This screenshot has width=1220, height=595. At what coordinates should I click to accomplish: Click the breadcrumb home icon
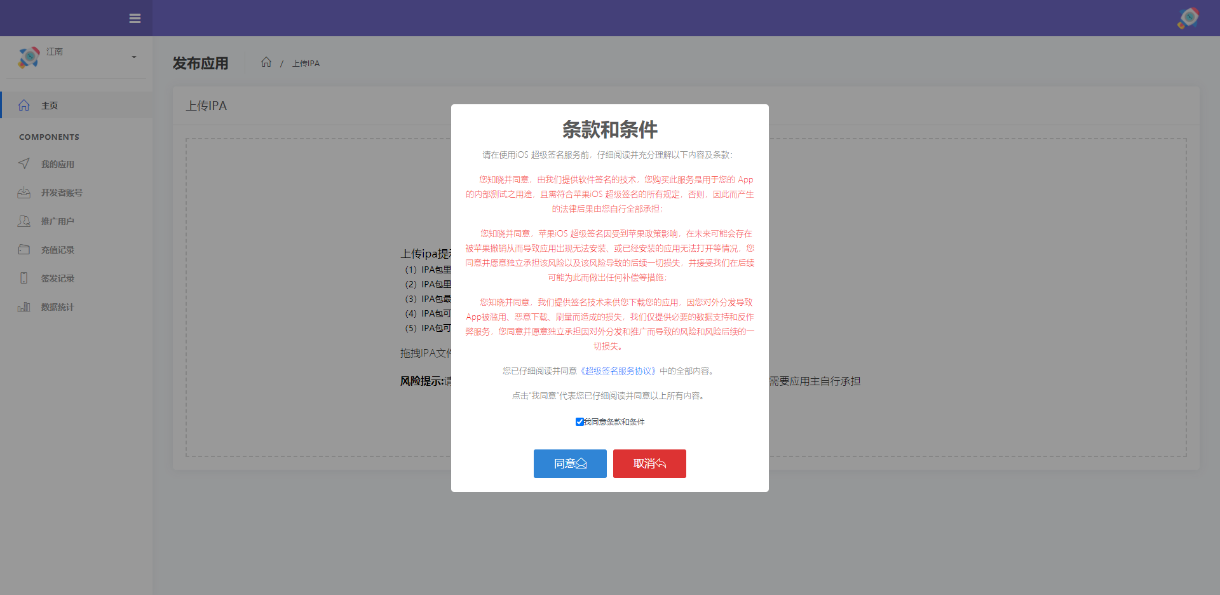click(266, 62)
